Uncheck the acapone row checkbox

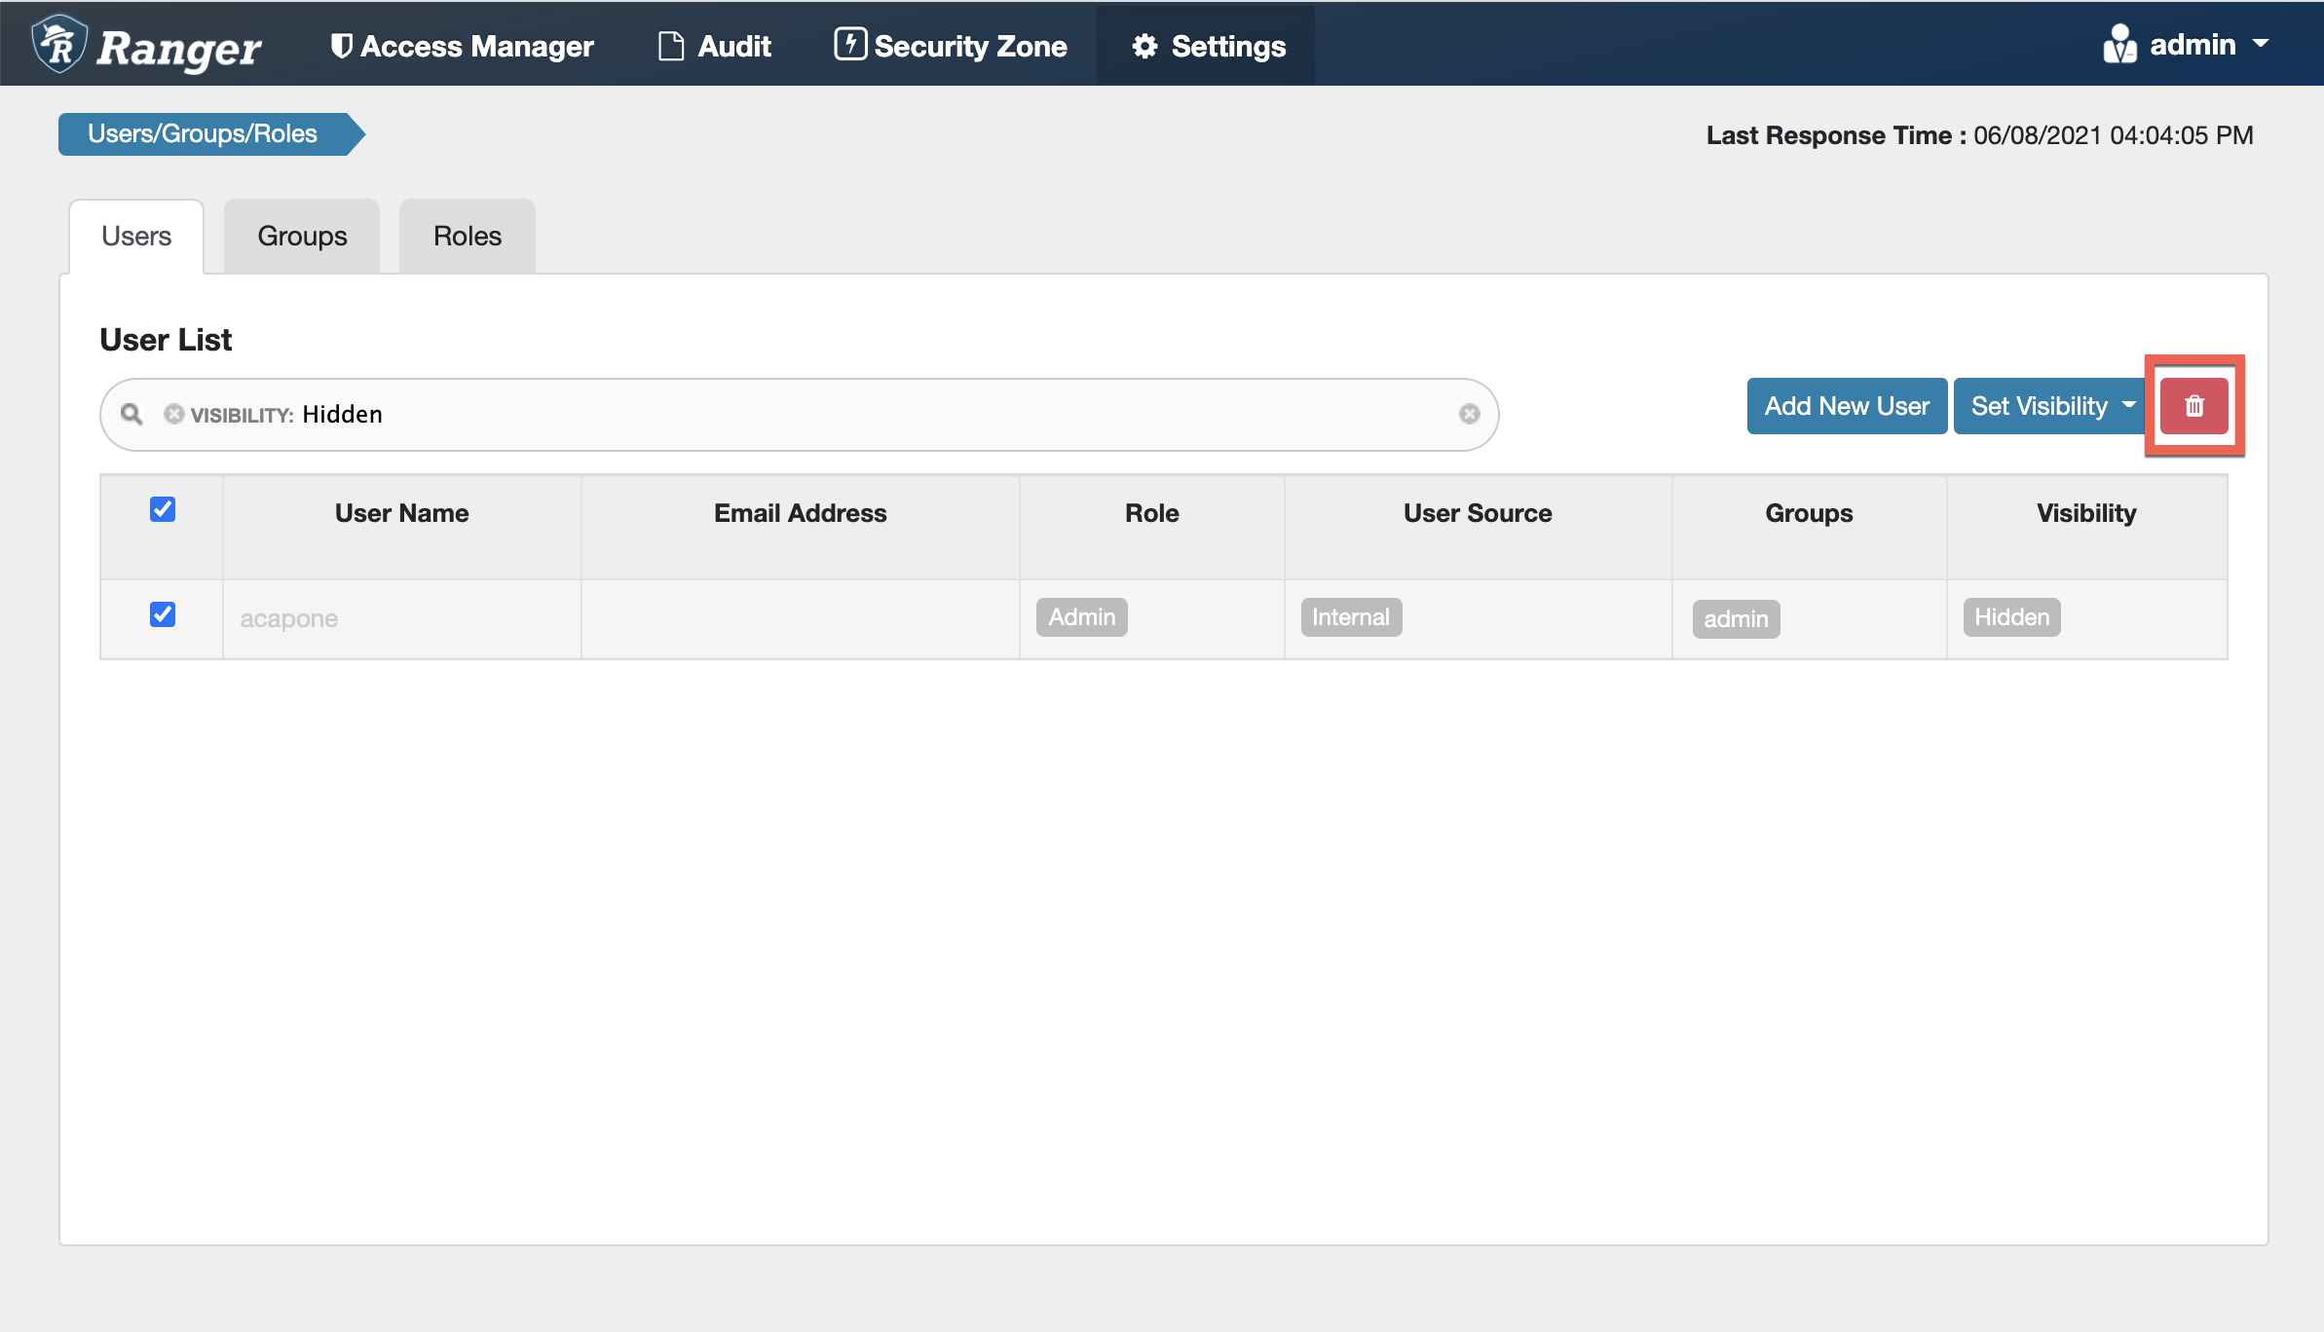click(163, 614)
